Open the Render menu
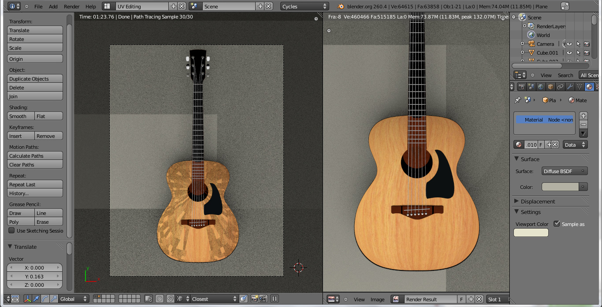602x307 pixels. pos(71,7)
